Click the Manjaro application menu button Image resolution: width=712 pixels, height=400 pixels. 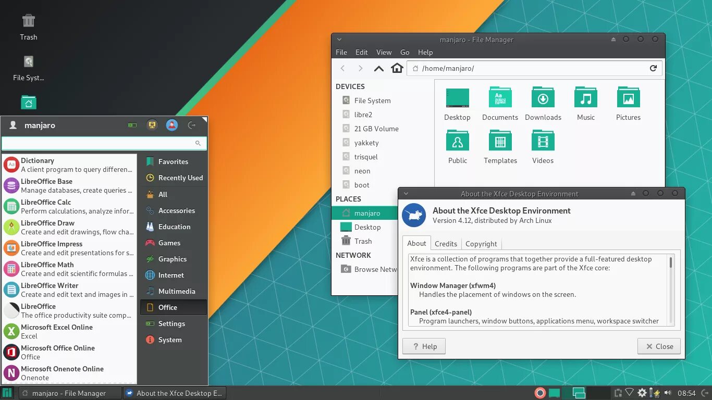[7, 393]
